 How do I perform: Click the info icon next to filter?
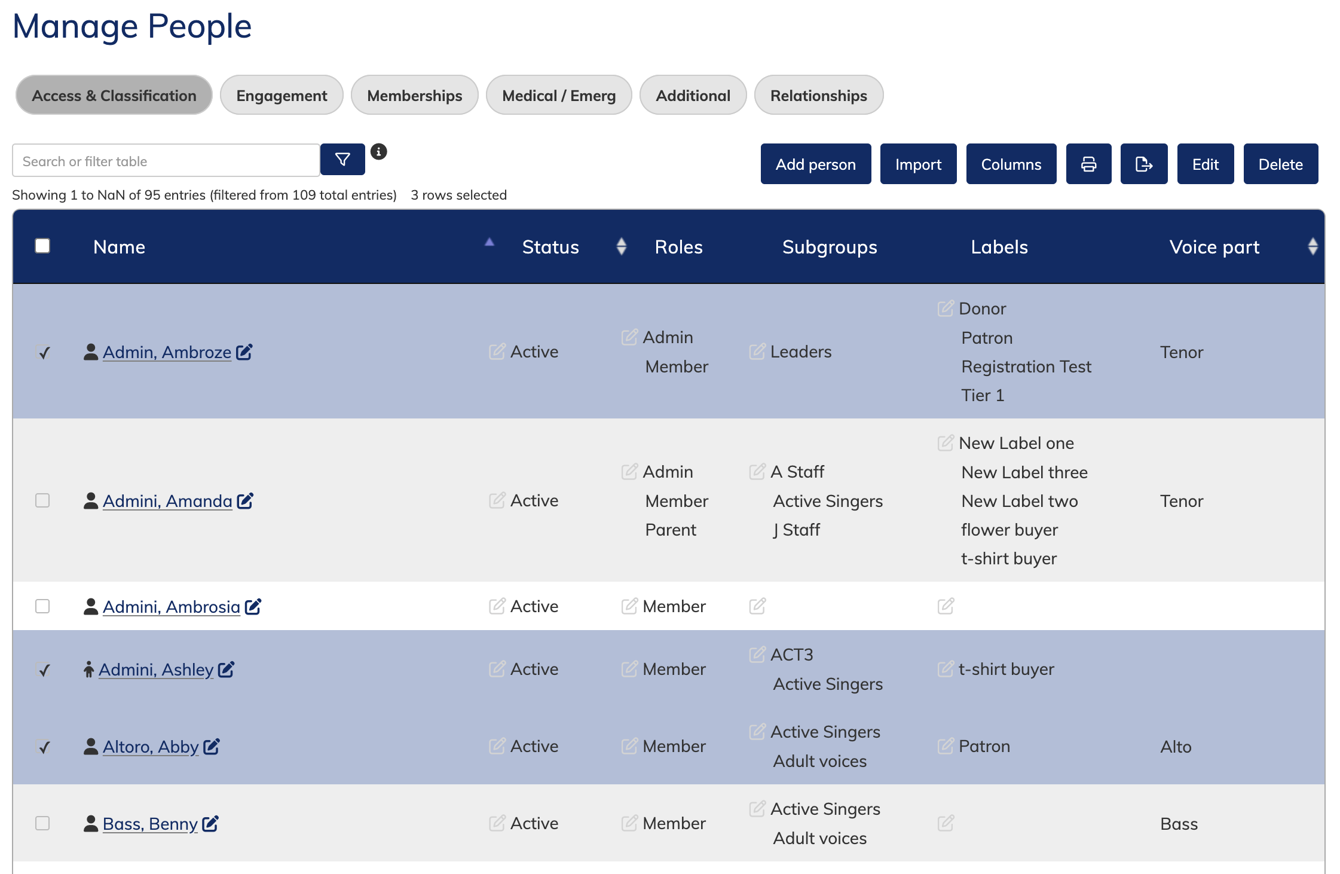point(378,152)
